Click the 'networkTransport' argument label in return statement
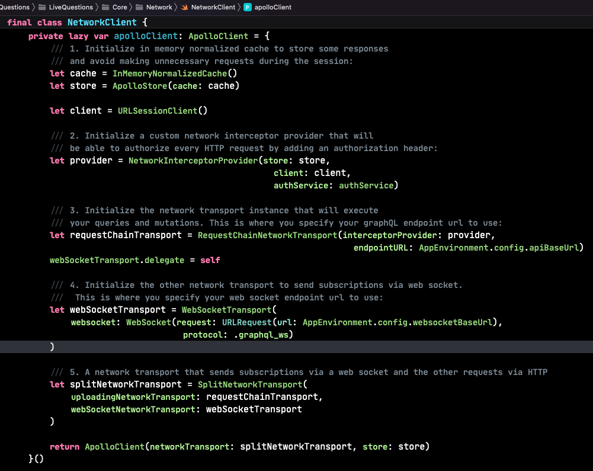The height and width of the screenshot is (471, 593). point(190,447)
